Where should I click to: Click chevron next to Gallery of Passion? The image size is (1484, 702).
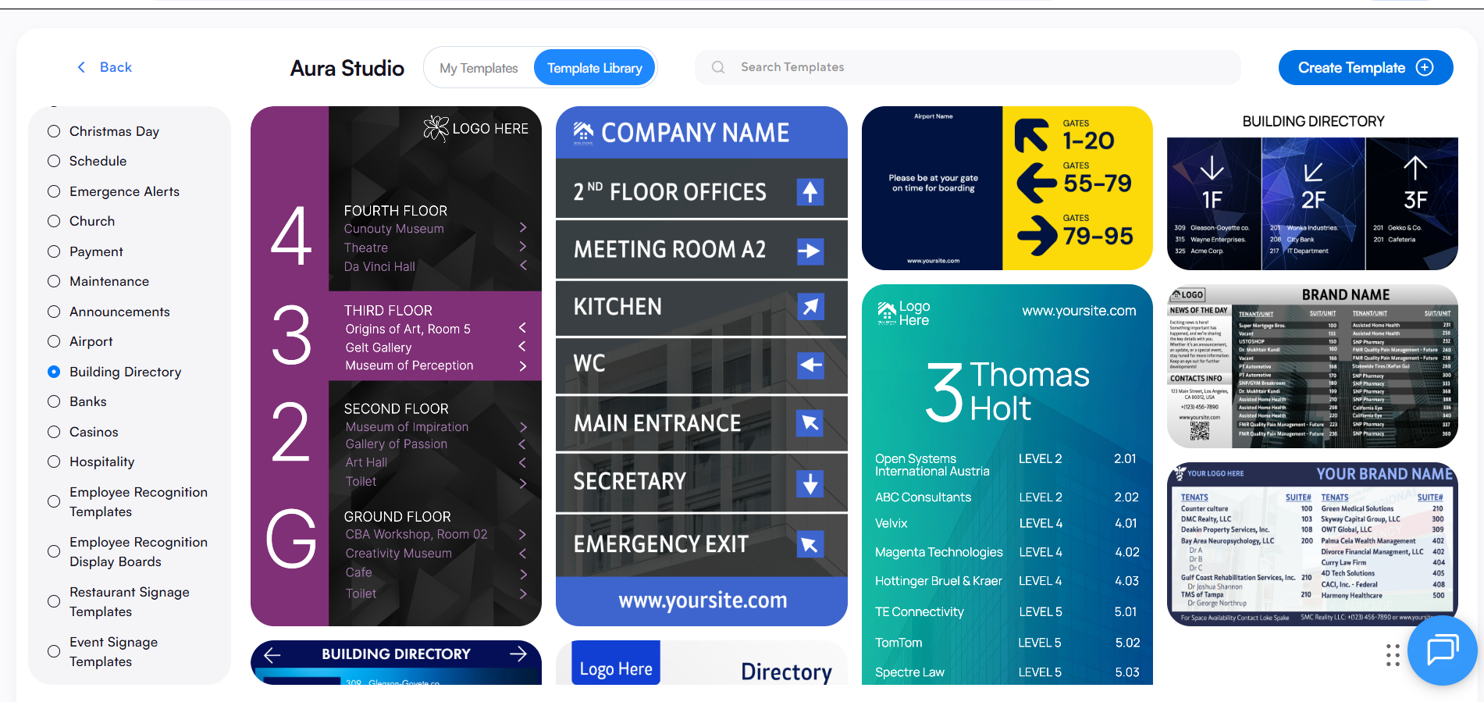pyautogui.click(x=523, y=444)
